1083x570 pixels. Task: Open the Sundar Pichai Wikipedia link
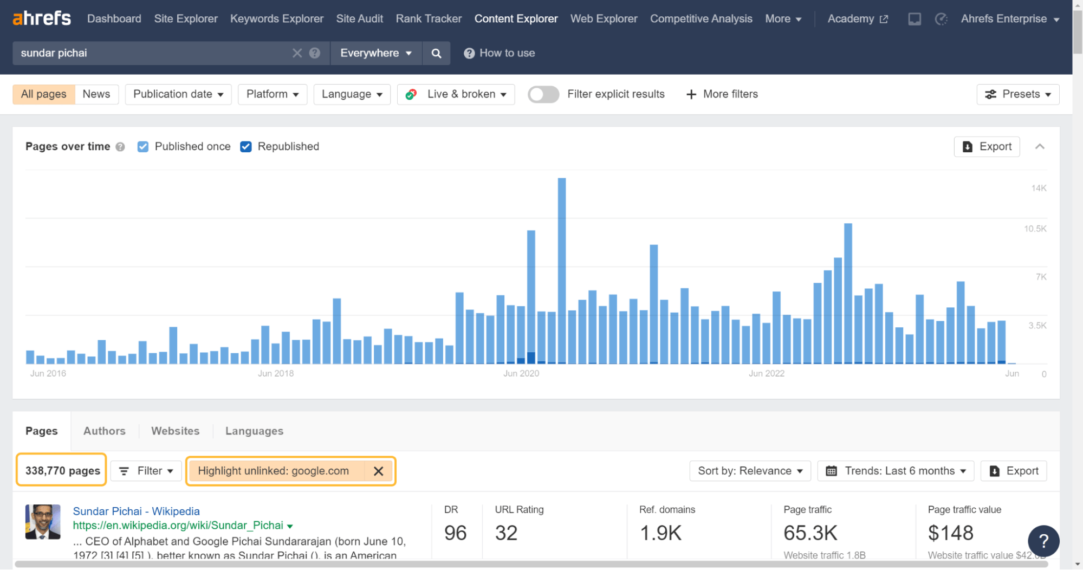(x=136, y=511)
